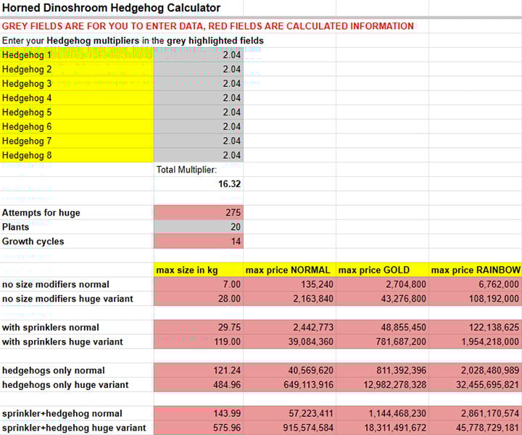
Task: Click the 'Total Multiplier:' label cell
Action: 199,170
